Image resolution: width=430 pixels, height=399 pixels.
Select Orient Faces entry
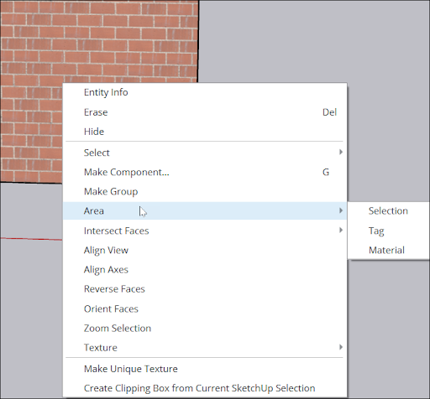click(205, 308)
